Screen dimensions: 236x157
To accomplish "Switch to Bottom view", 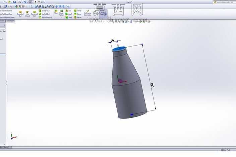I will pyautogui.click(x=53, y=6).
